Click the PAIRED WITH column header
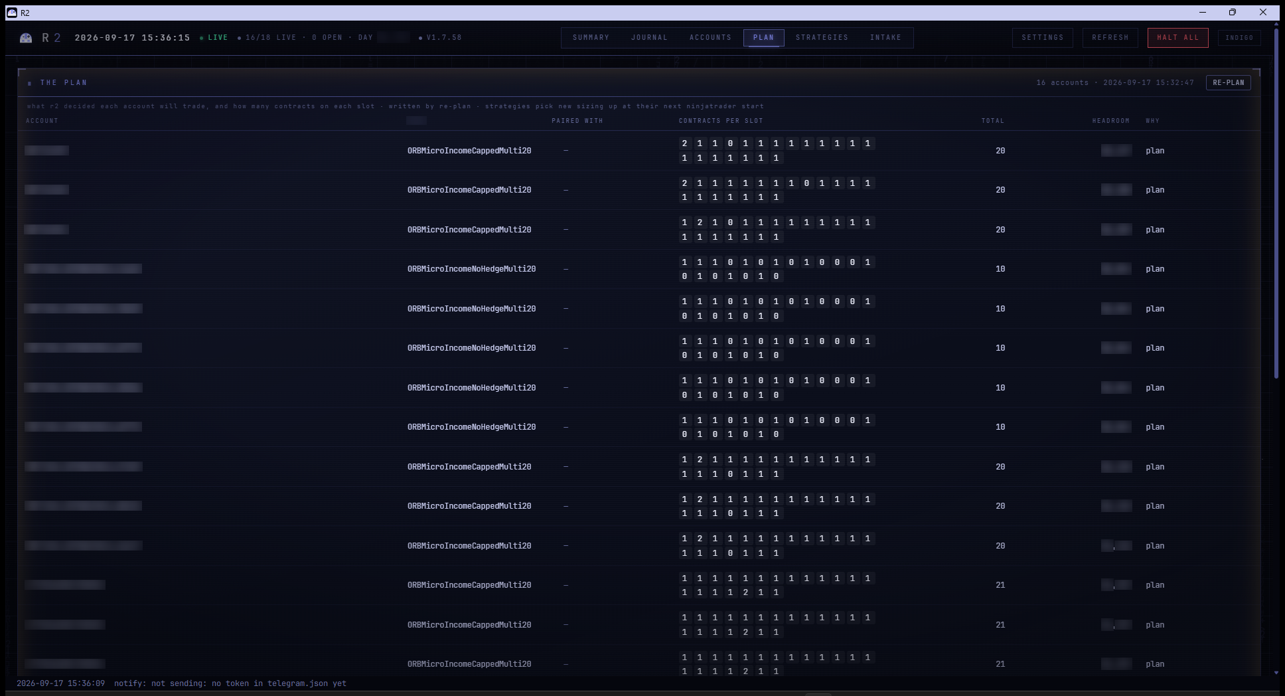The width and height of the screenshot is (1285, 696). (577, 121)
